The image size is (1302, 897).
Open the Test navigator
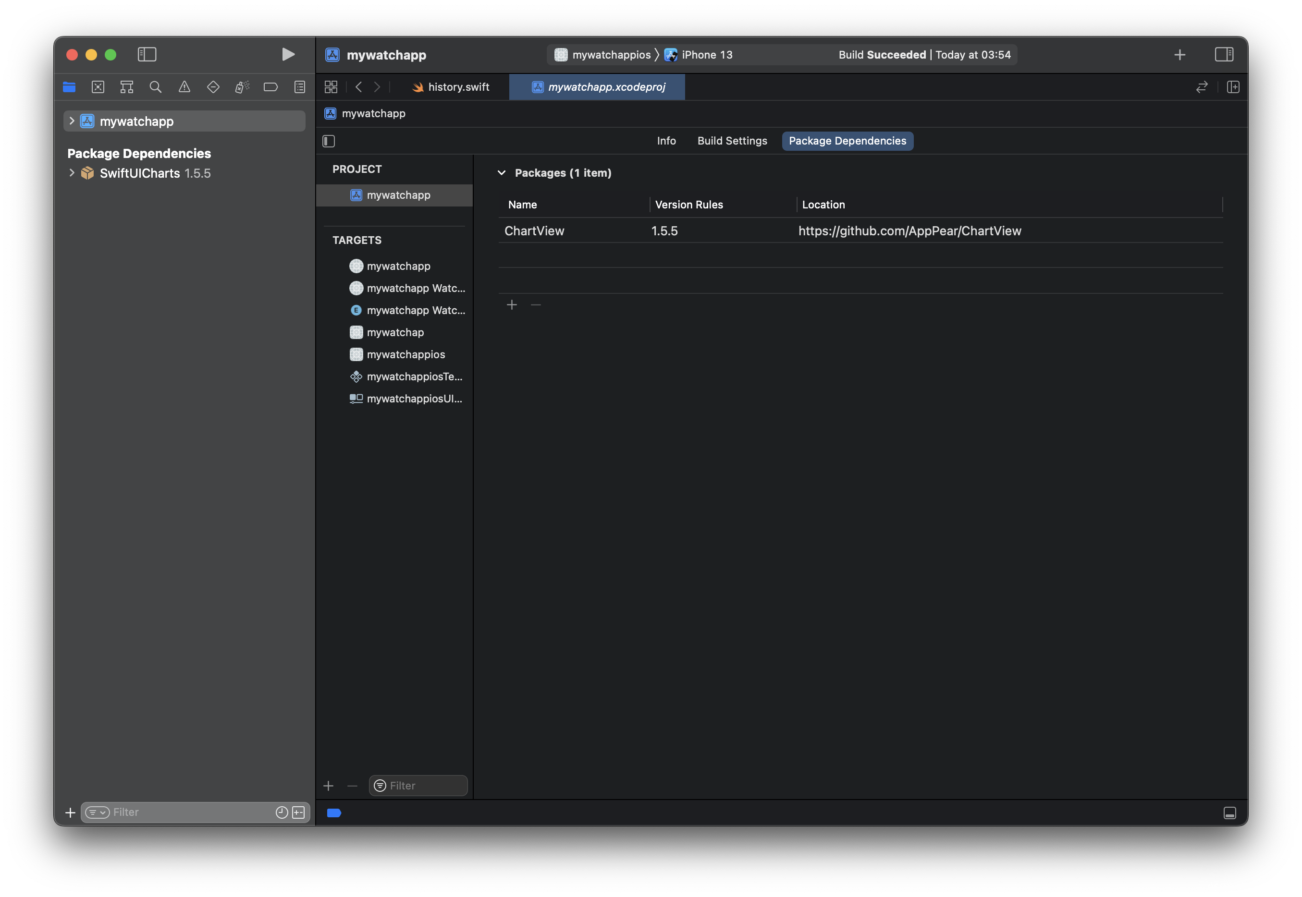[213, 87]
